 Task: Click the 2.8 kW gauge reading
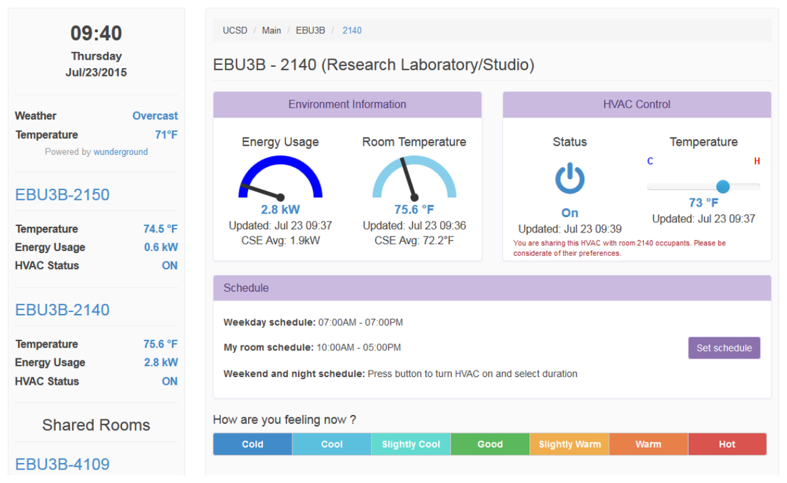(281, 210)
